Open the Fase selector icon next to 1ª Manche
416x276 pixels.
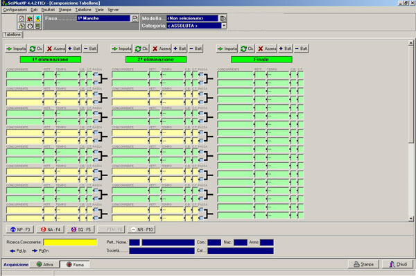(x=135, y=18)
